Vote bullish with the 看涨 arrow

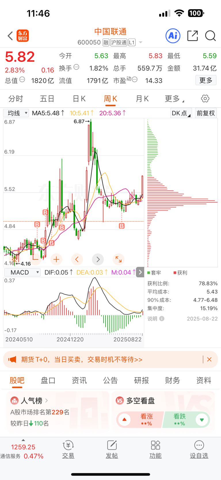pyautogui.click(x=125, y=420)
